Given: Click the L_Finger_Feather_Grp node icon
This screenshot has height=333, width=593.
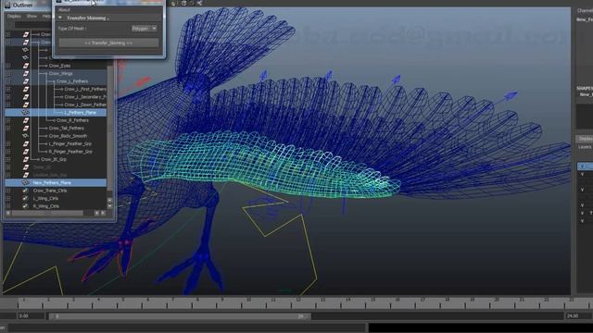Looking at the screenshot, I should click(26, 144).
